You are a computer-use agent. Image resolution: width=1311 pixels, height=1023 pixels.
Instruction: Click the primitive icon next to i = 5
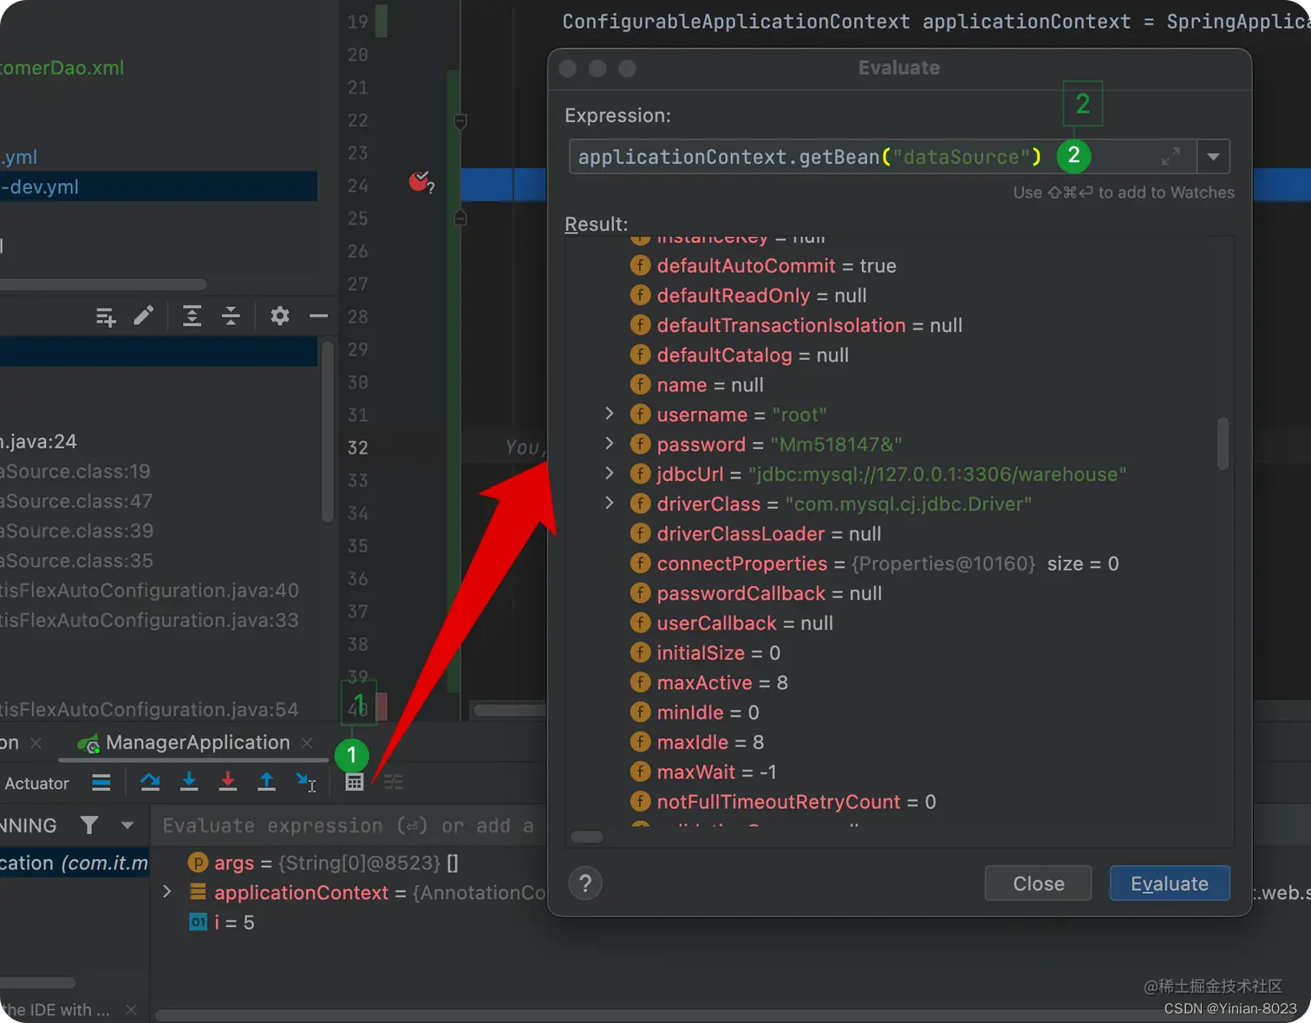pyautogui.click(x=198, y=922)
